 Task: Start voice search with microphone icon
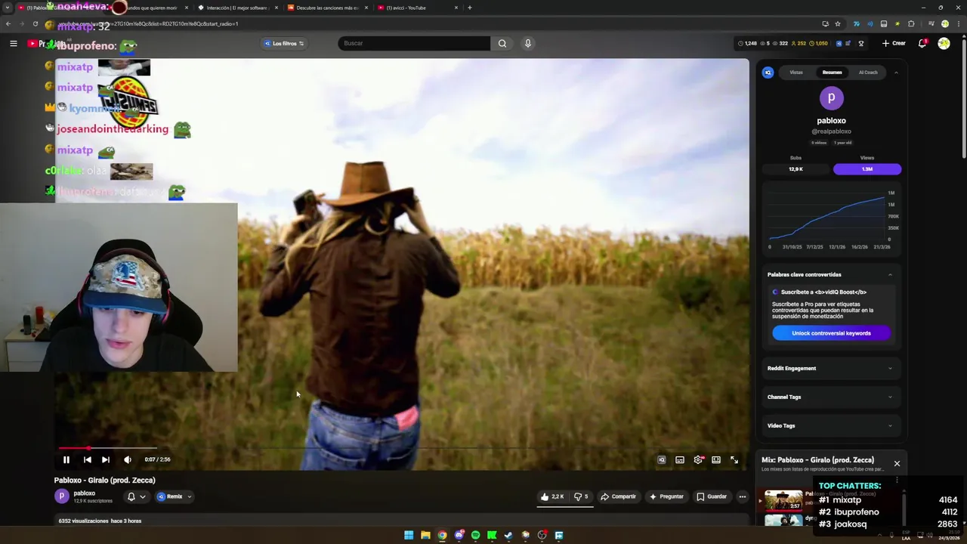tap(528, 43)
